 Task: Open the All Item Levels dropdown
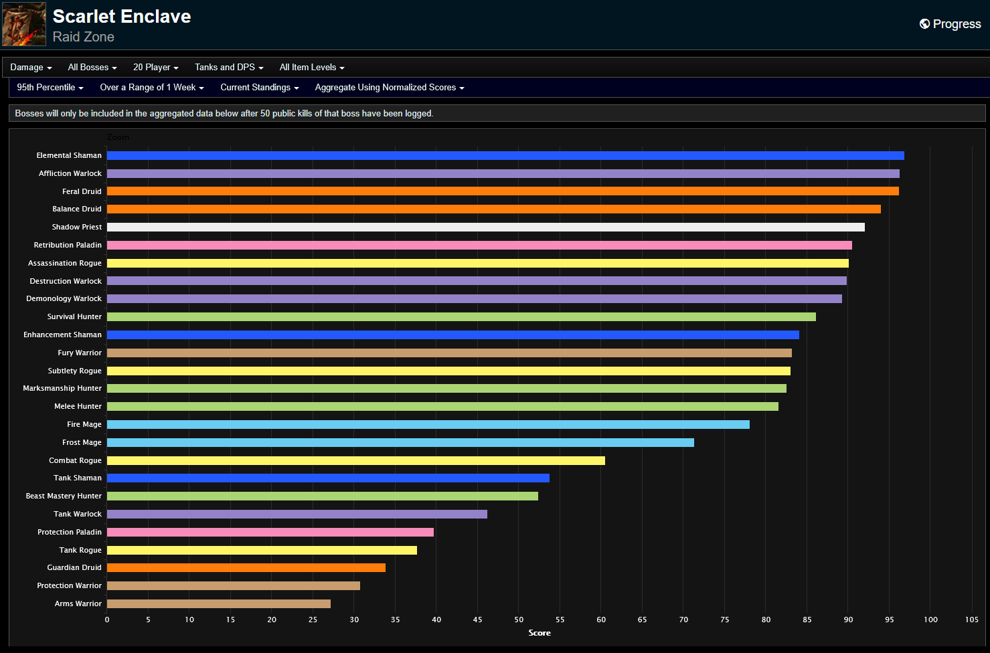pyautogui.click(x=311, y=67)
